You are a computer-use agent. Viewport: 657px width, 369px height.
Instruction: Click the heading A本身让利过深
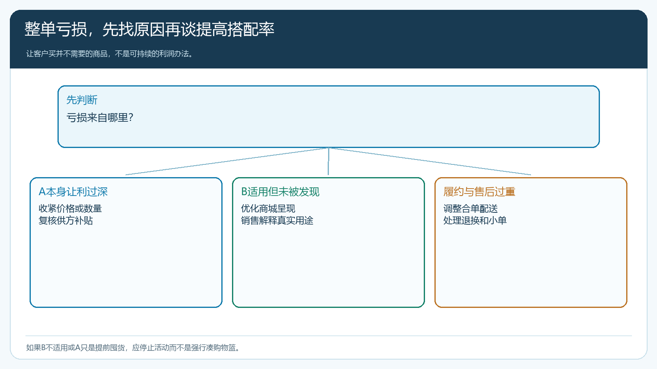[x=73, y=192]
